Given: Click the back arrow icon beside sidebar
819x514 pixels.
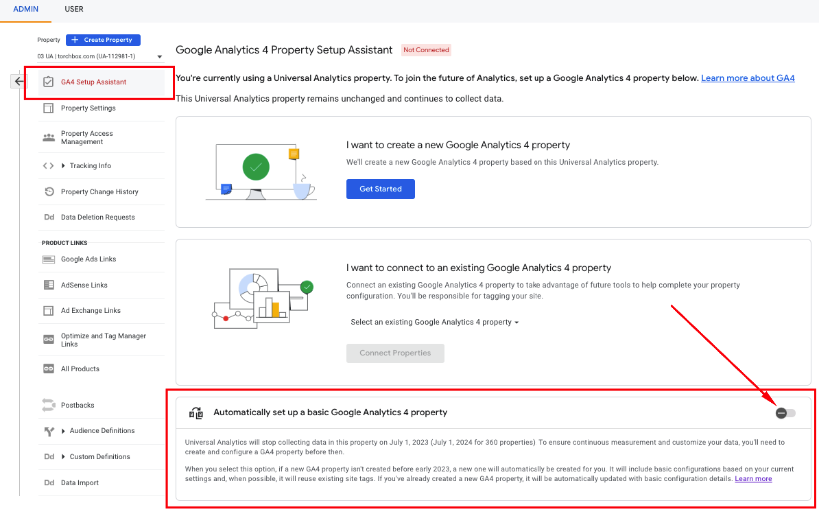Looking at the screenshot, I should tap(19, 81).
